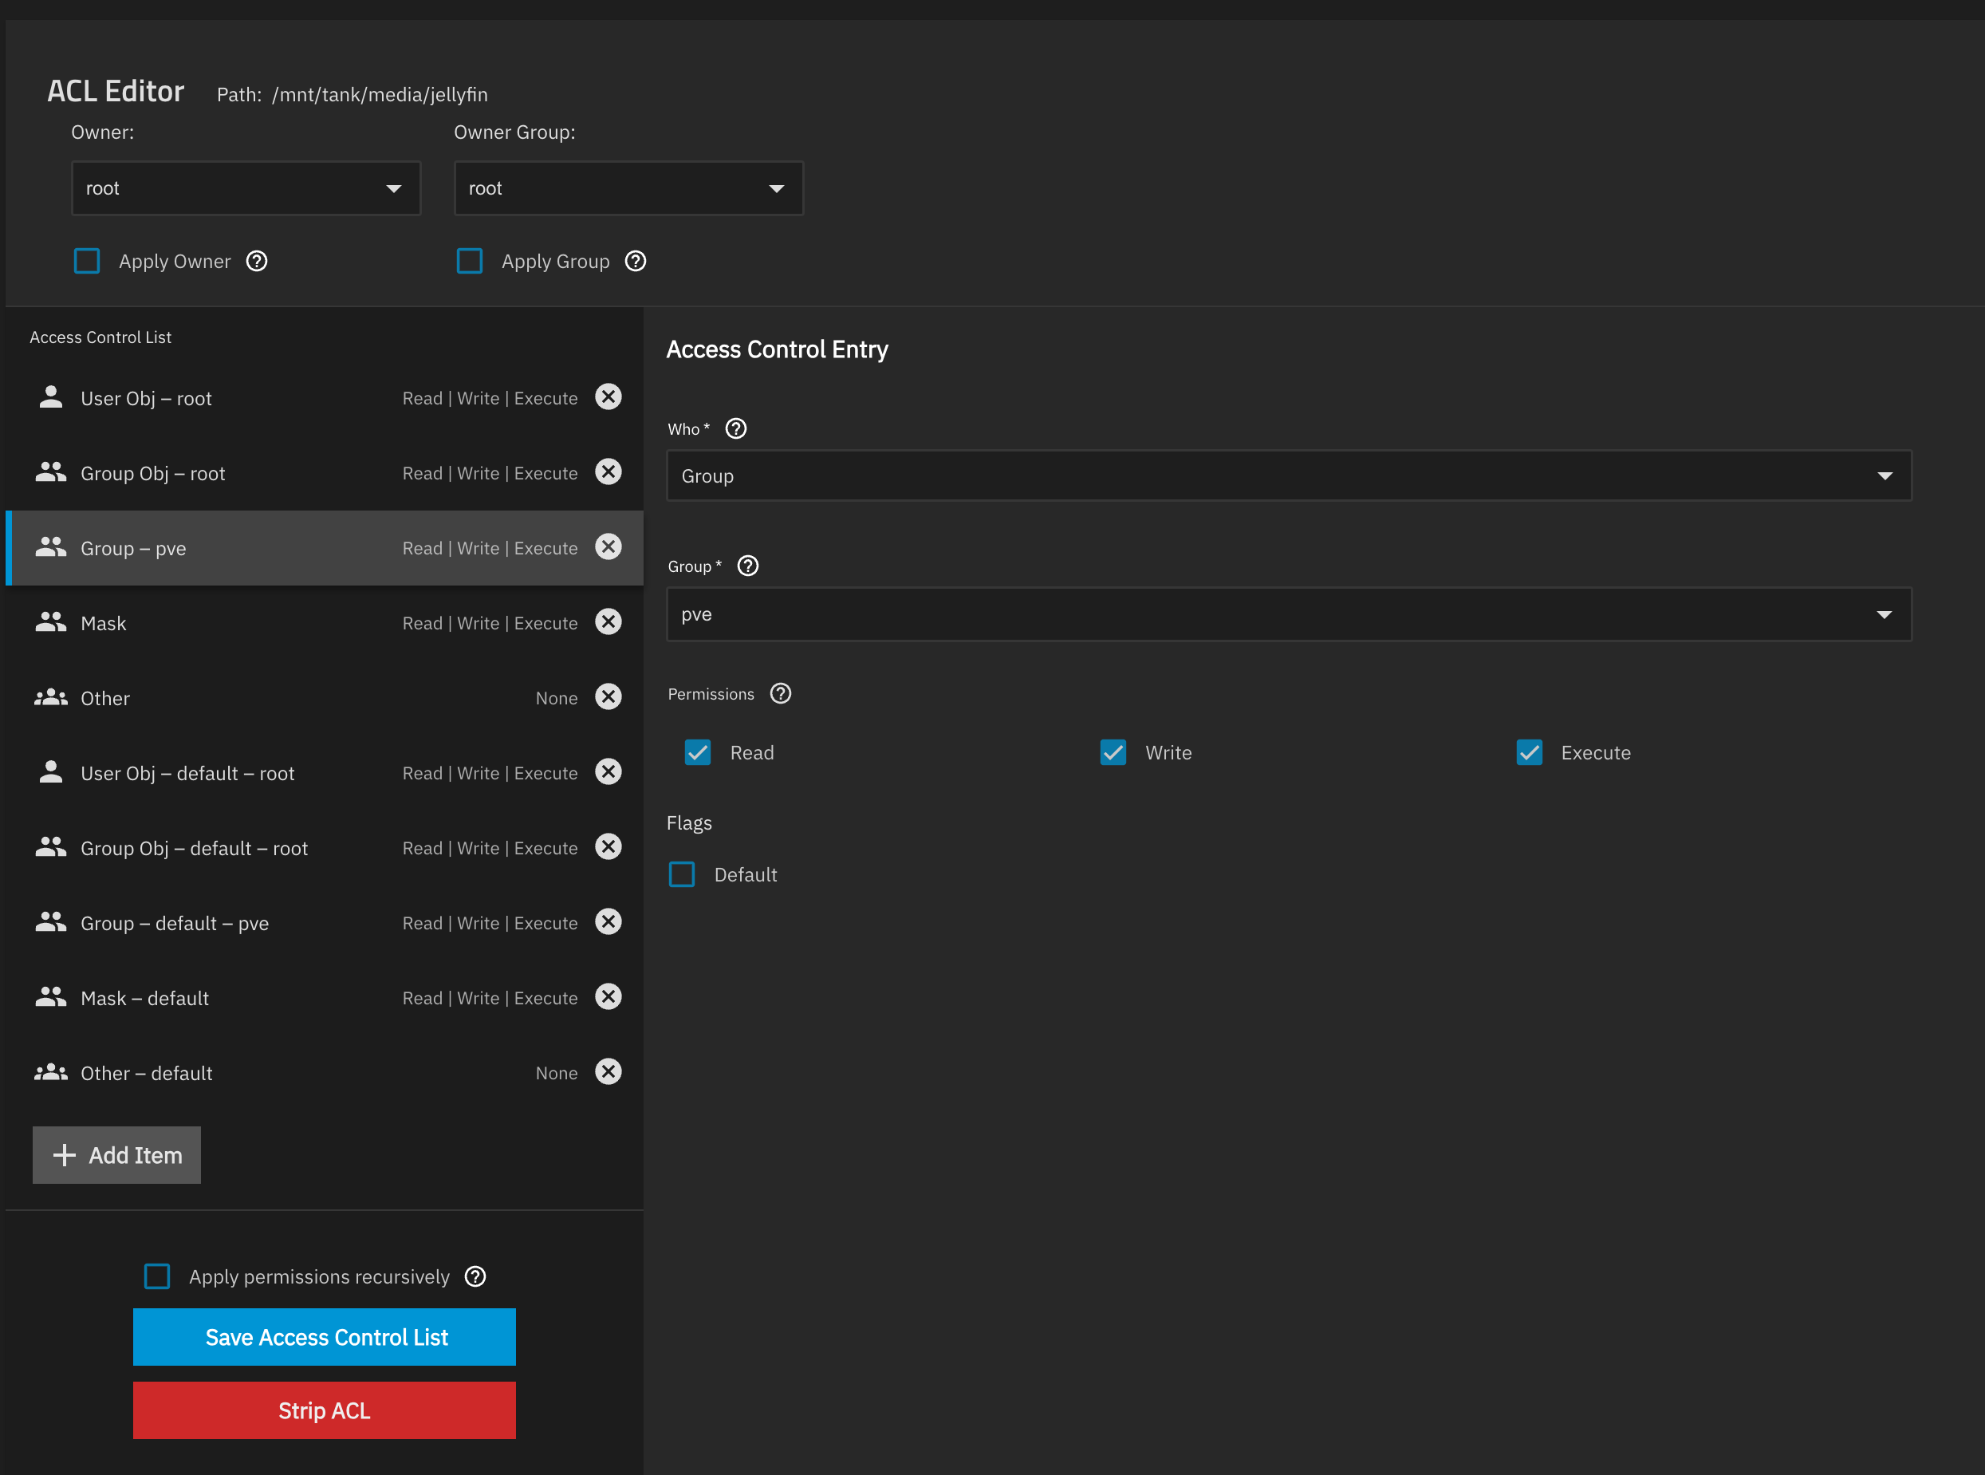Click the group icon for Group – default – pve
This screenshot has width=1985, height=1475.
coord(51,922)
